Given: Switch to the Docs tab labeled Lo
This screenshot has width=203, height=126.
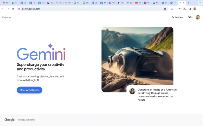Looking at the screenshot, I should pyautogui.click(x=94, y=3).
